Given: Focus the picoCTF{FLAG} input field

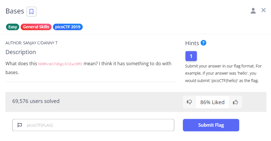Looking at the screenshot, I should point(97,125).
